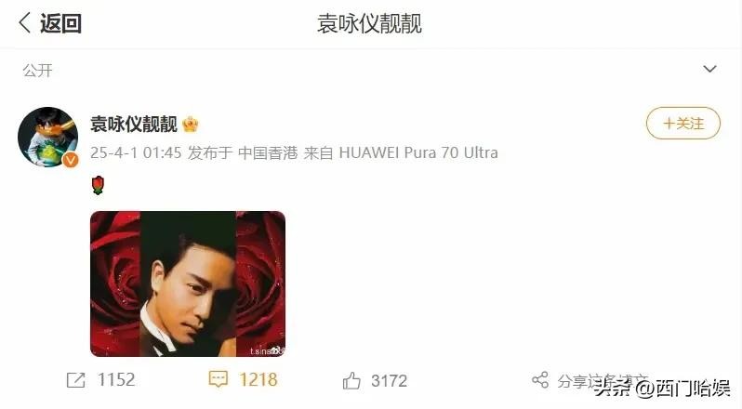Open the posted portrait rose image
This screenshot has height=409, width=742.
tap(188, 284)
